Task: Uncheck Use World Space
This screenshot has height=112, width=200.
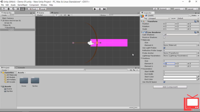Action: point(164,82)
